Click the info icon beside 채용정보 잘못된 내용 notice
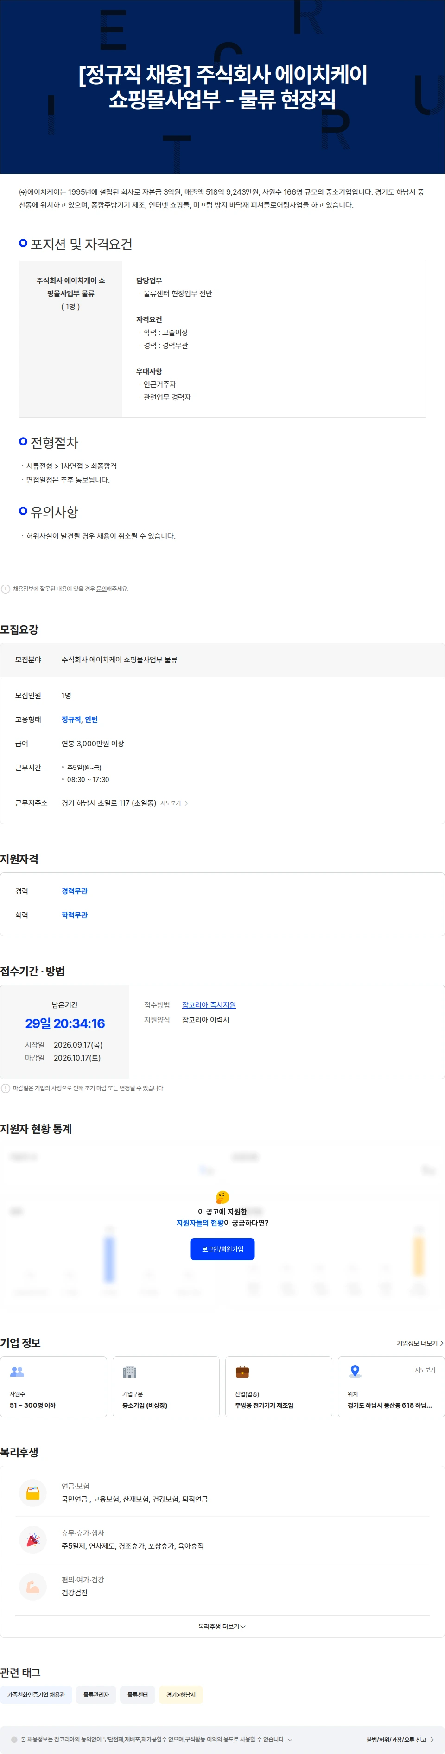The width and height of the screenshot is (445, 1754). (x=6, y=589)
